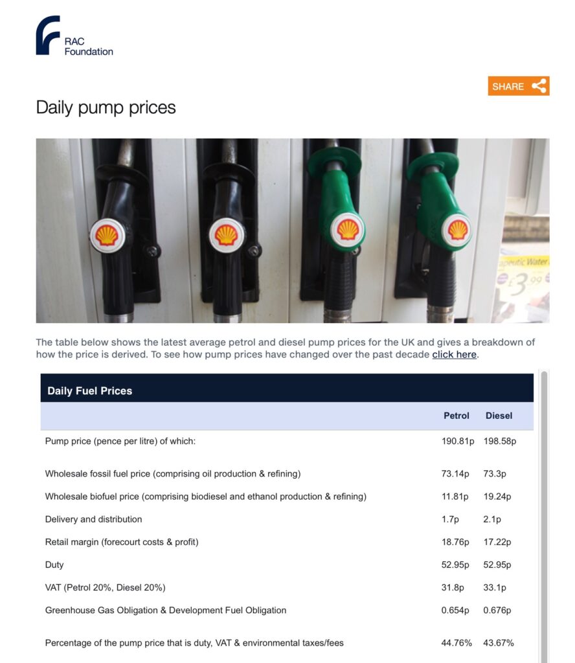Select the Petrol column header
Image resolution: width=575 pixels, height=663 pixels.
click(x=456, y=416)
